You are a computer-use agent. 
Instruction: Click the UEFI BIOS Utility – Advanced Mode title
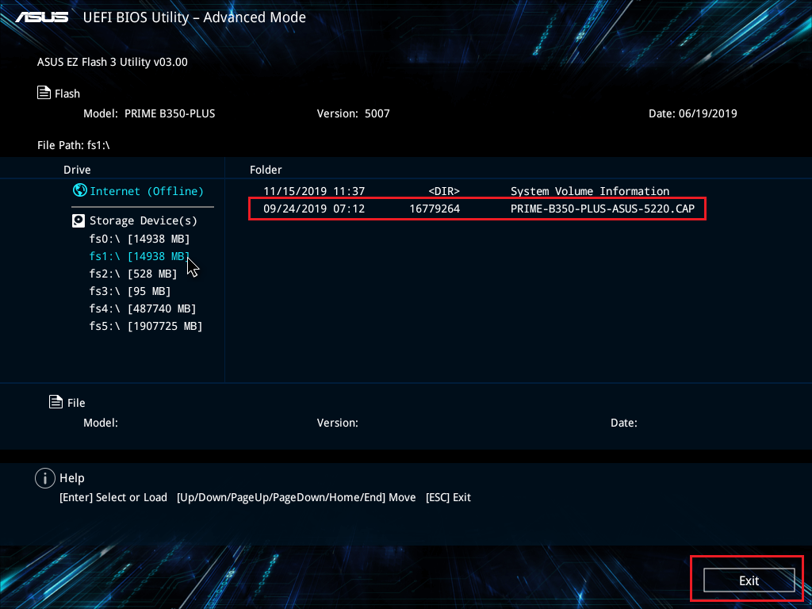click(194, 17)
